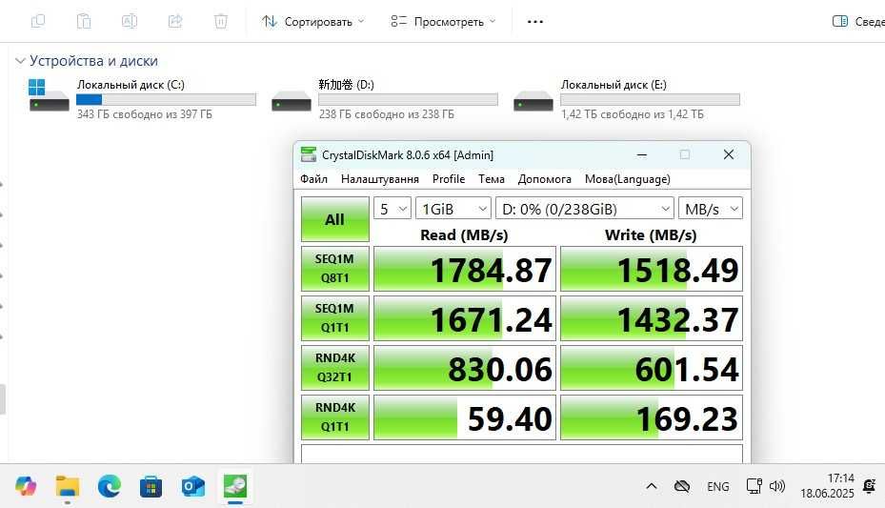
Task: Click the 59.40 read result
Action: pos(465,417)
